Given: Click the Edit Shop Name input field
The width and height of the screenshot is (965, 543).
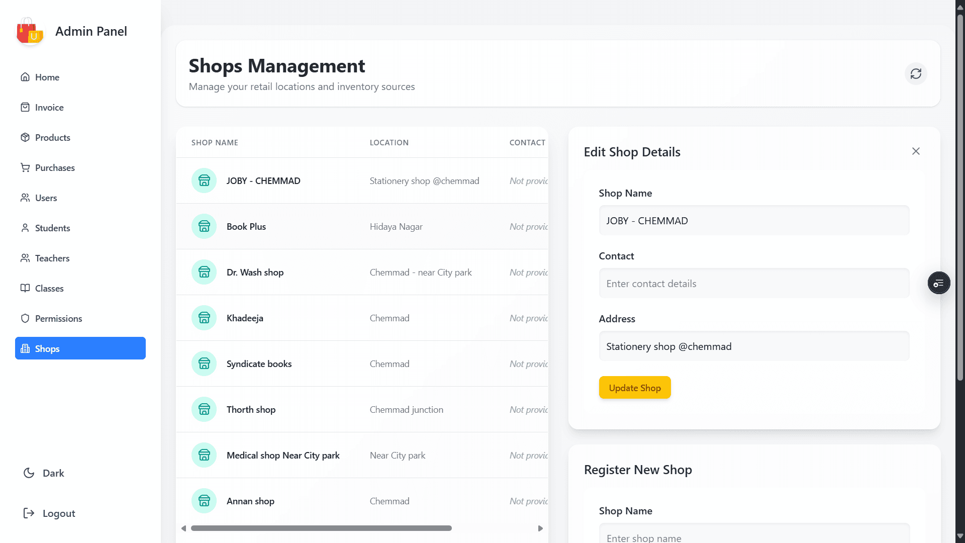Looking at the screenshot, I should [754, 220].
